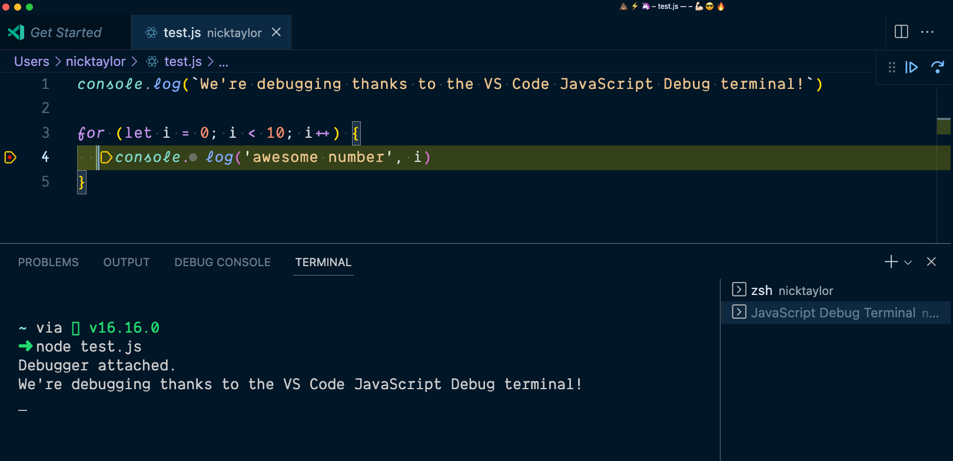Click the React icon on test.js tab

(151, 32)
